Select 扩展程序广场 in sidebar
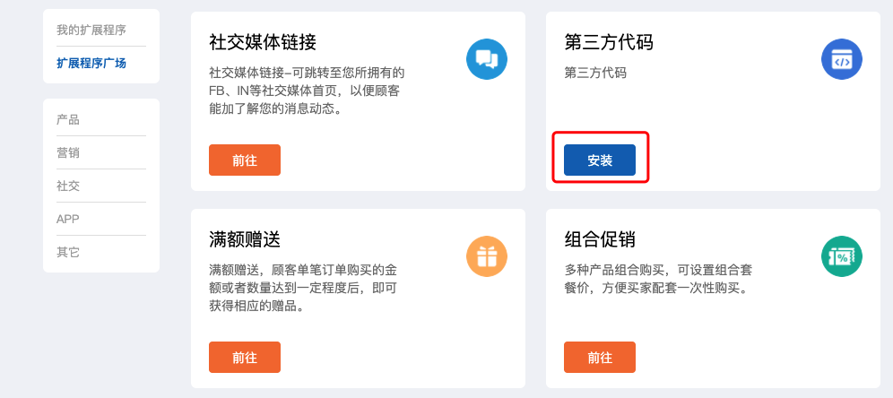The image size is (893, 398). tap(91, 64)
